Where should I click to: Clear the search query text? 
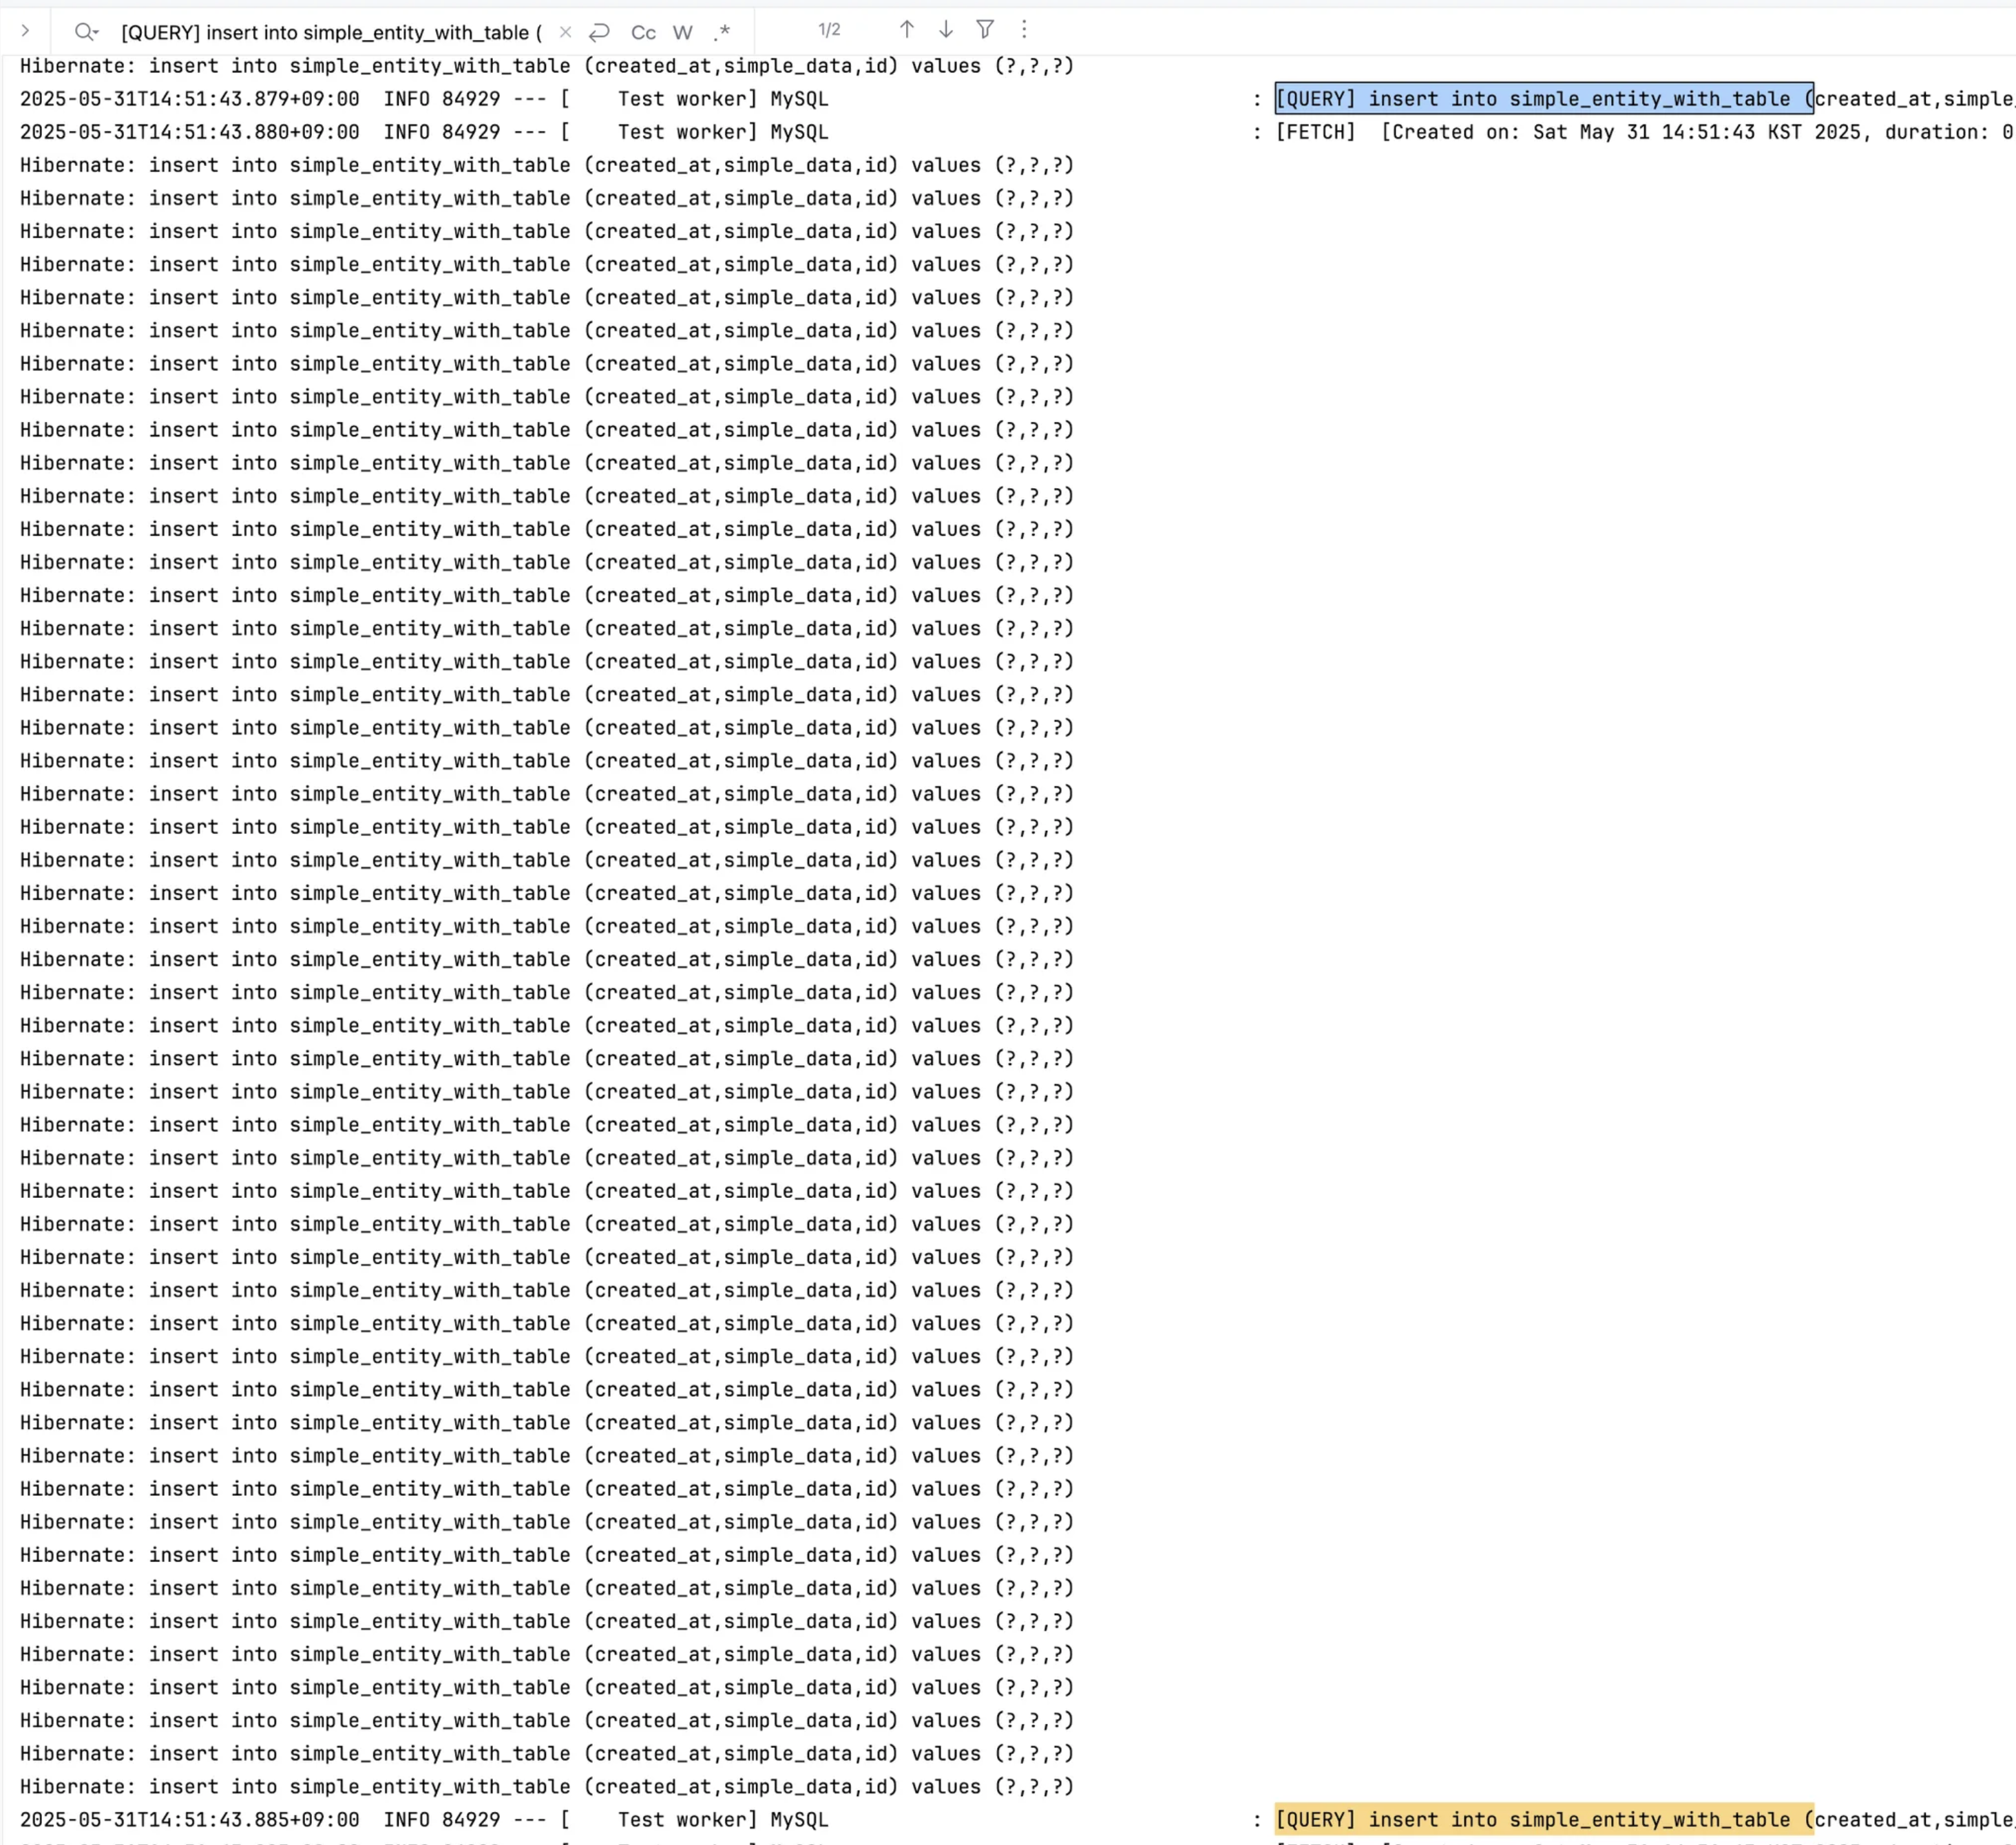pyautogui.click(x=565, y=32)
